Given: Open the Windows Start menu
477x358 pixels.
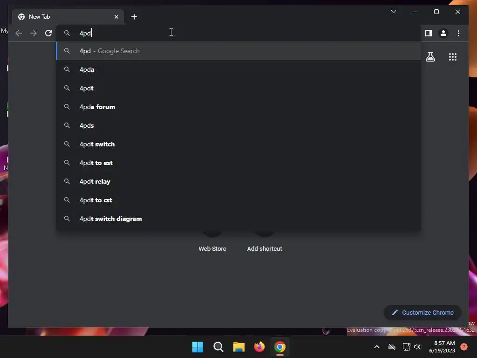Looking at the screenshot, I should [x=198, y=347].
